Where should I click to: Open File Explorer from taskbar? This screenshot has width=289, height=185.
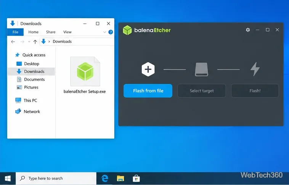tap(120, 179)
